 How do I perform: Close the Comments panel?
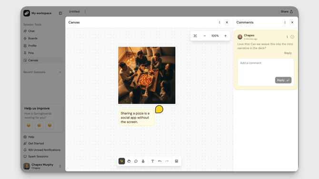tap(292, 22)
